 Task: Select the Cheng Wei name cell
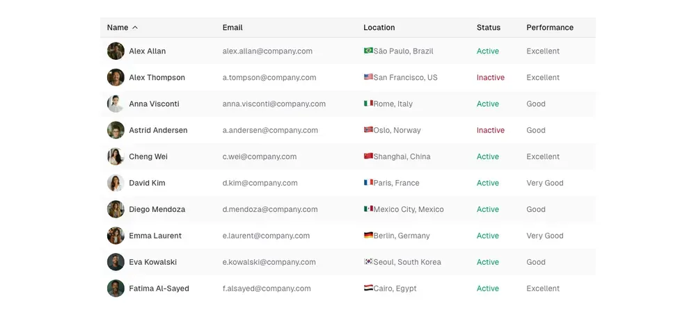[148, 156]
